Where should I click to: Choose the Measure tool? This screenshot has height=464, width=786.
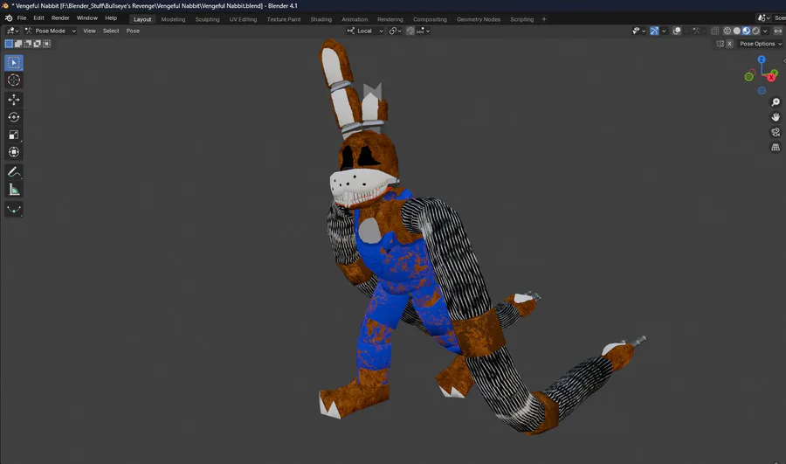point(13,190)
